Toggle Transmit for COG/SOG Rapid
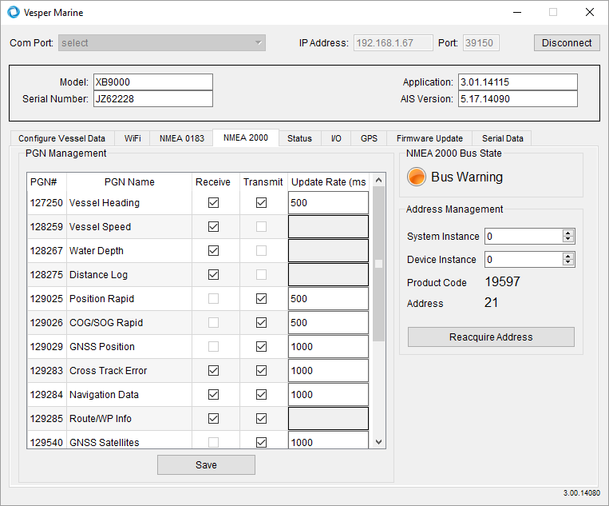Image resolution: width=609 pixels, height=506 pixels. pyautogui.click(x=261, y=323)
